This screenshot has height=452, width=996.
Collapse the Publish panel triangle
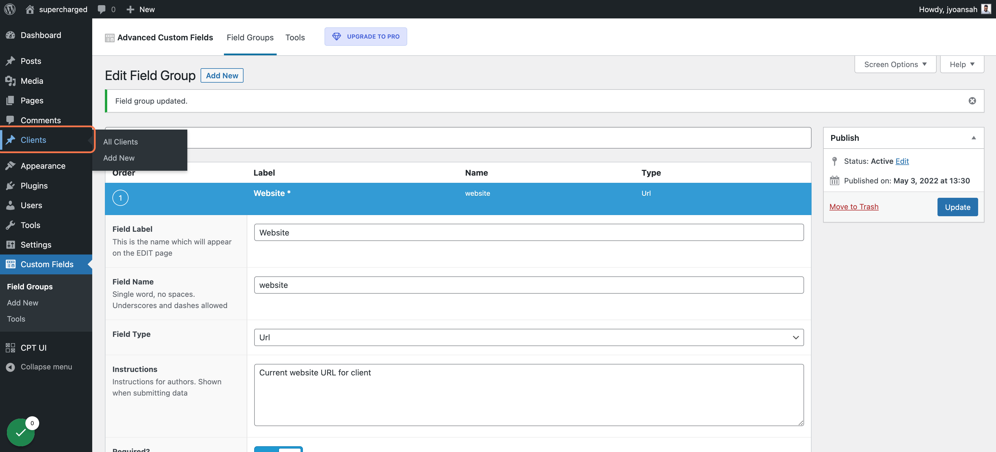[974, 138]
